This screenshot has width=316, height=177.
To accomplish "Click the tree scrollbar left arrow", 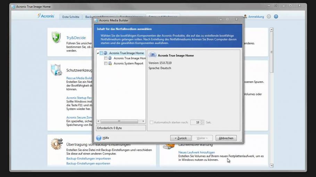I will [98, 121].
